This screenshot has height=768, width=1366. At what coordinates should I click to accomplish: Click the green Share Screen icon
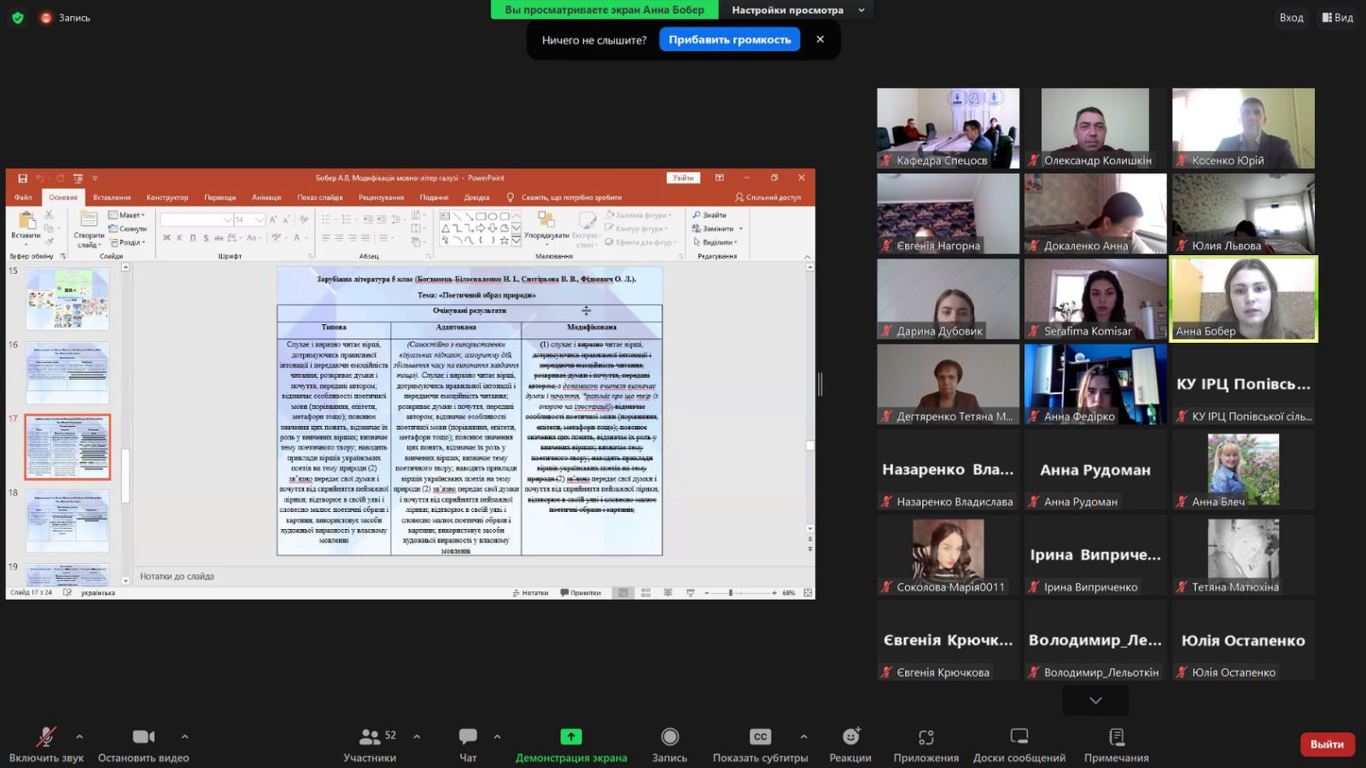click(x=570, y=736)
